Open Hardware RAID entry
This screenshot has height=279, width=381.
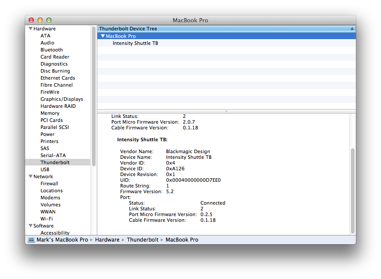[58, 106]
